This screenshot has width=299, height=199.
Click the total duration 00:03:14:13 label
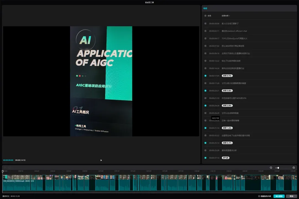(20, 160)
